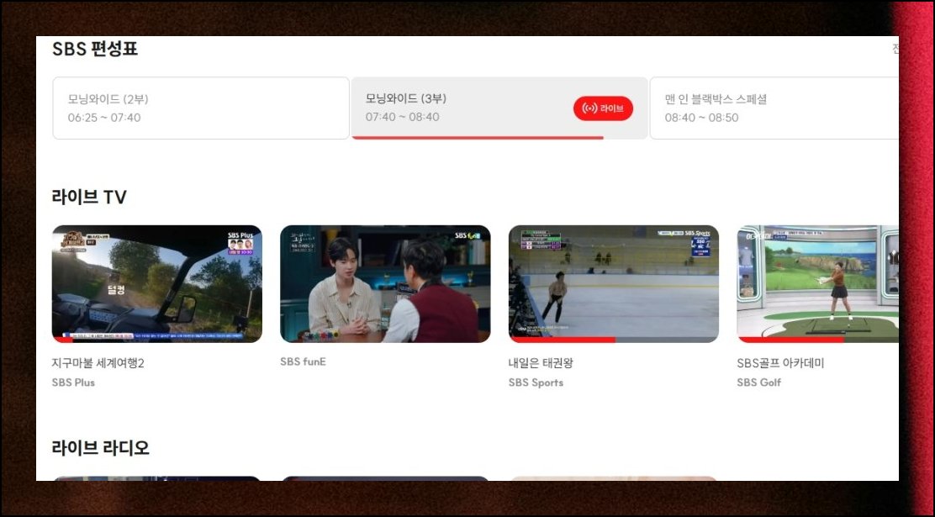The width and height of the screenshot is (935, 517).
Task: Click the 07:40 ~ 08:40 time text
Action: tap(403, 118)
